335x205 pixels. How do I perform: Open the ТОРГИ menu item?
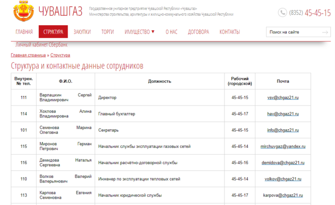tap(107, 32)
